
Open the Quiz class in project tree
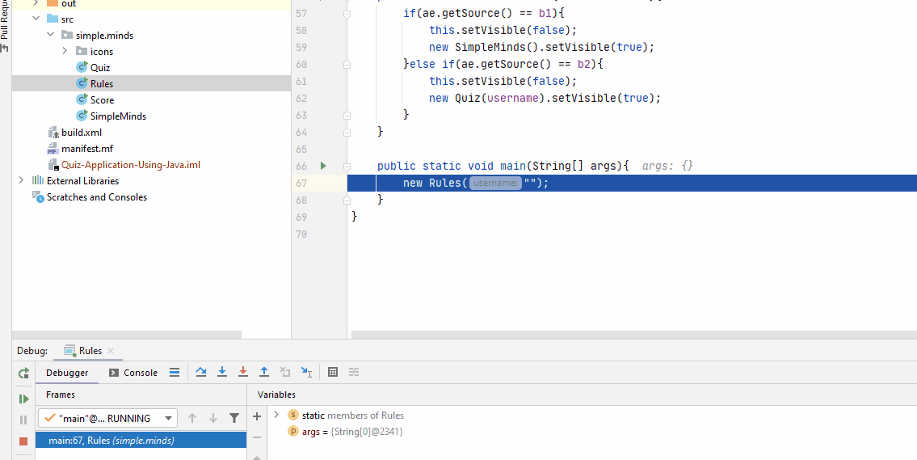coord(99,67)
